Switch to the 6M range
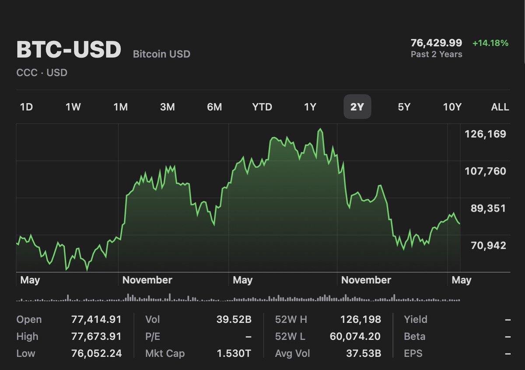The width and height of the screenshot is (525, 370). point(214,107)
